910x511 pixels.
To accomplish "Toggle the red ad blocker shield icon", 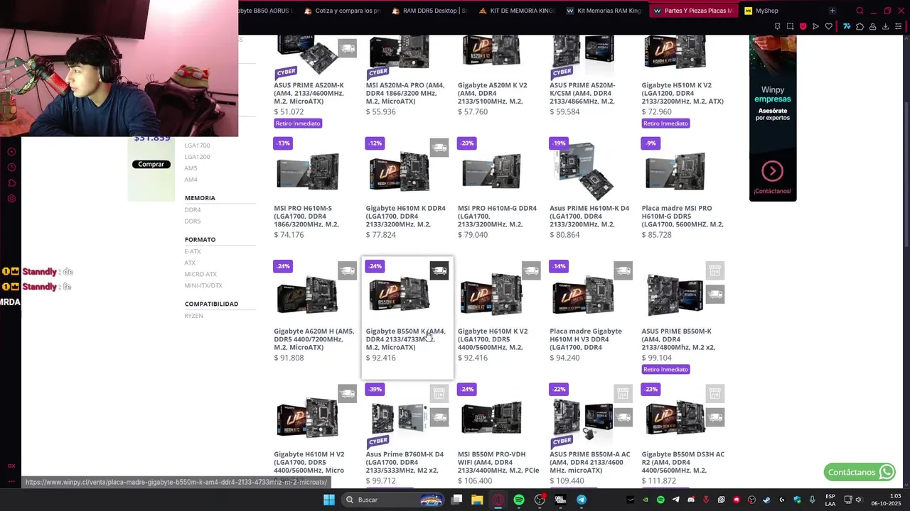I will [x=803, y=26].
